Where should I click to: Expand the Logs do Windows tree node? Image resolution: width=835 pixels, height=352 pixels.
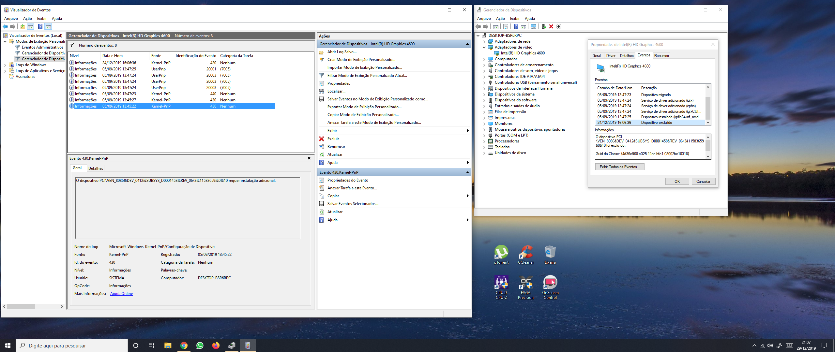click(5, 65)
